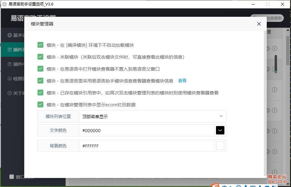Image resolution: width=291 pixels, height=187 pixels.
Task: Close the 模块管理器 dialog
Action: (x=259, y=24)
